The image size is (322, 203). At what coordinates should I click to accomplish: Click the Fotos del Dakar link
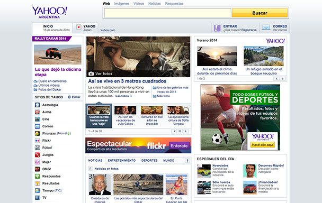pos(50,90)
